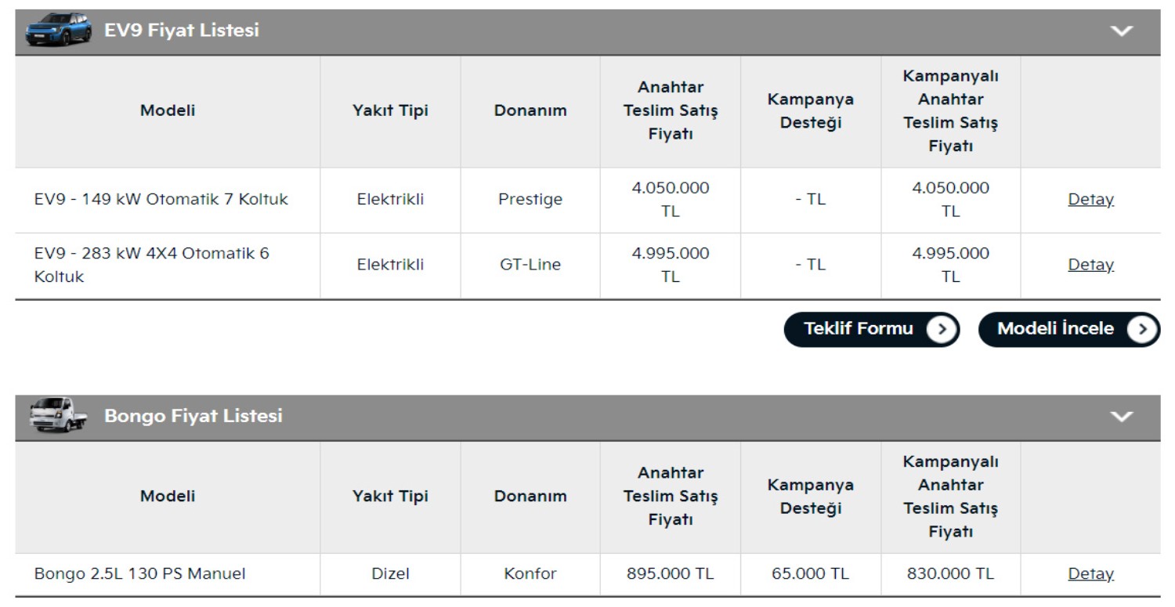
Task: Click the blue EV9 car thumbnail
Action: click(x=58, y=31)
